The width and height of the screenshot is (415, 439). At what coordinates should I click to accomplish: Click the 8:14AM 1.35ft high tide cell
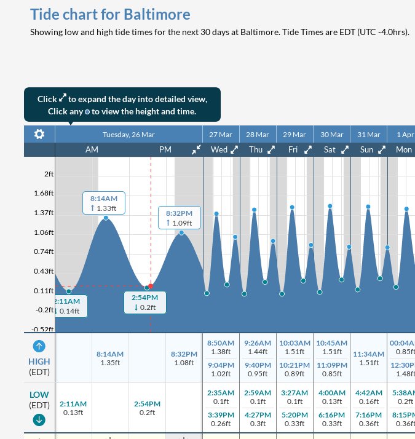coord(110,358)
